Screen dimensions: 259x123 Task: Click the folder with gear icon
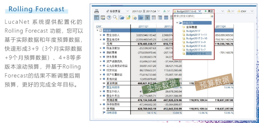pos(134,18)
